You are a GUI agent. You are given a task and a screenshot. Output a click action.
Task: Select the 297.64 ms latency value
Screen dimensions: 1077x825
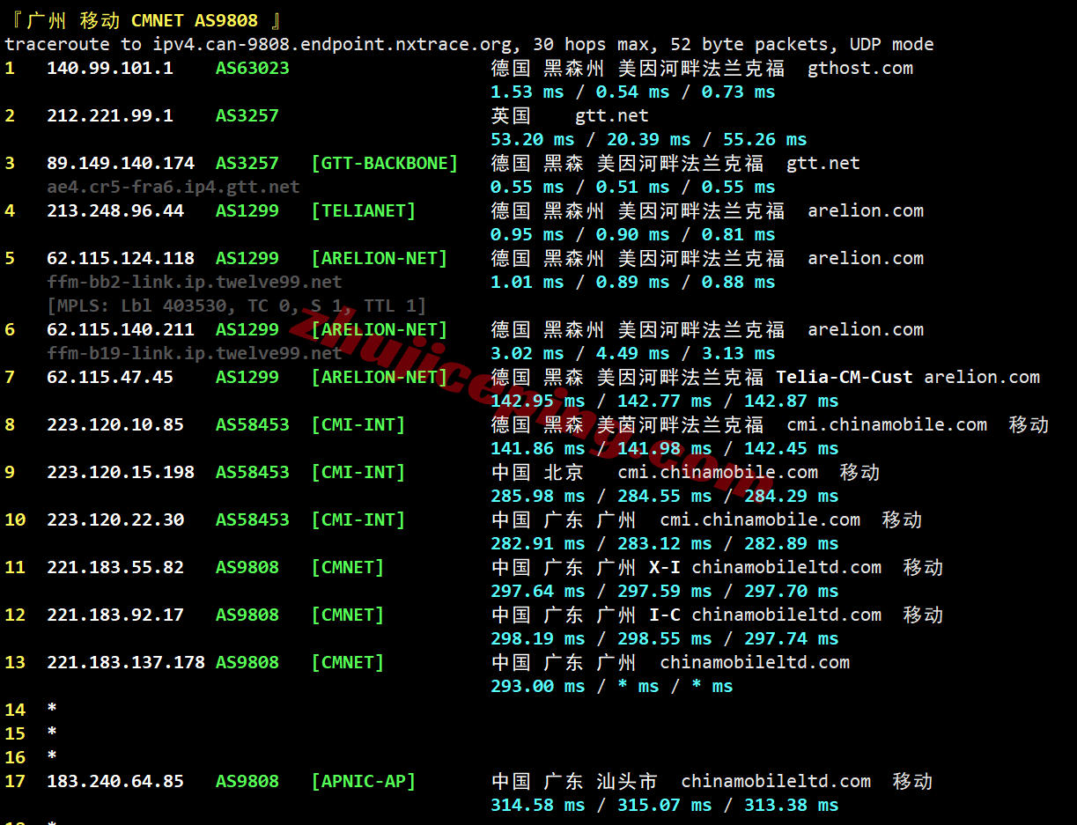tap(538, 591)
